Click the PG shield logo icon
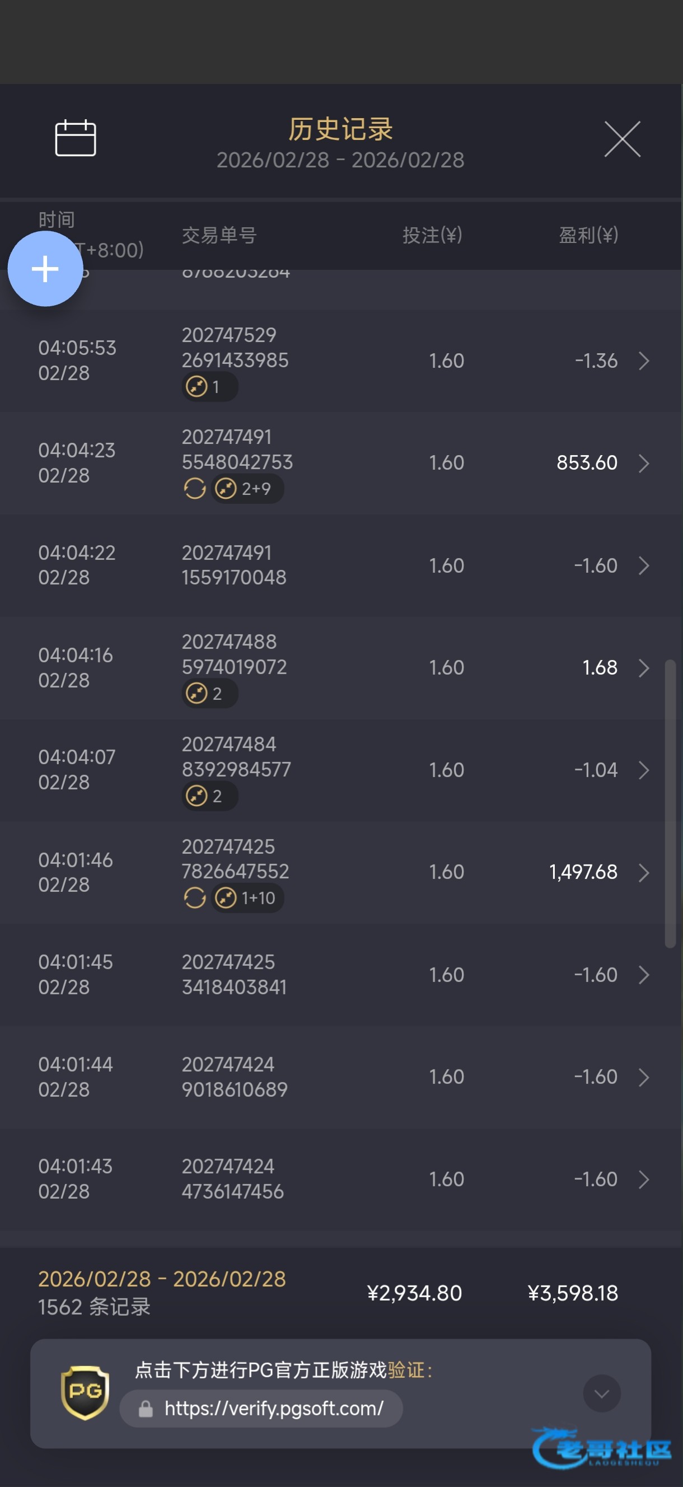Viewport: 683px width, 1487px height. (x=85, y=1392)
